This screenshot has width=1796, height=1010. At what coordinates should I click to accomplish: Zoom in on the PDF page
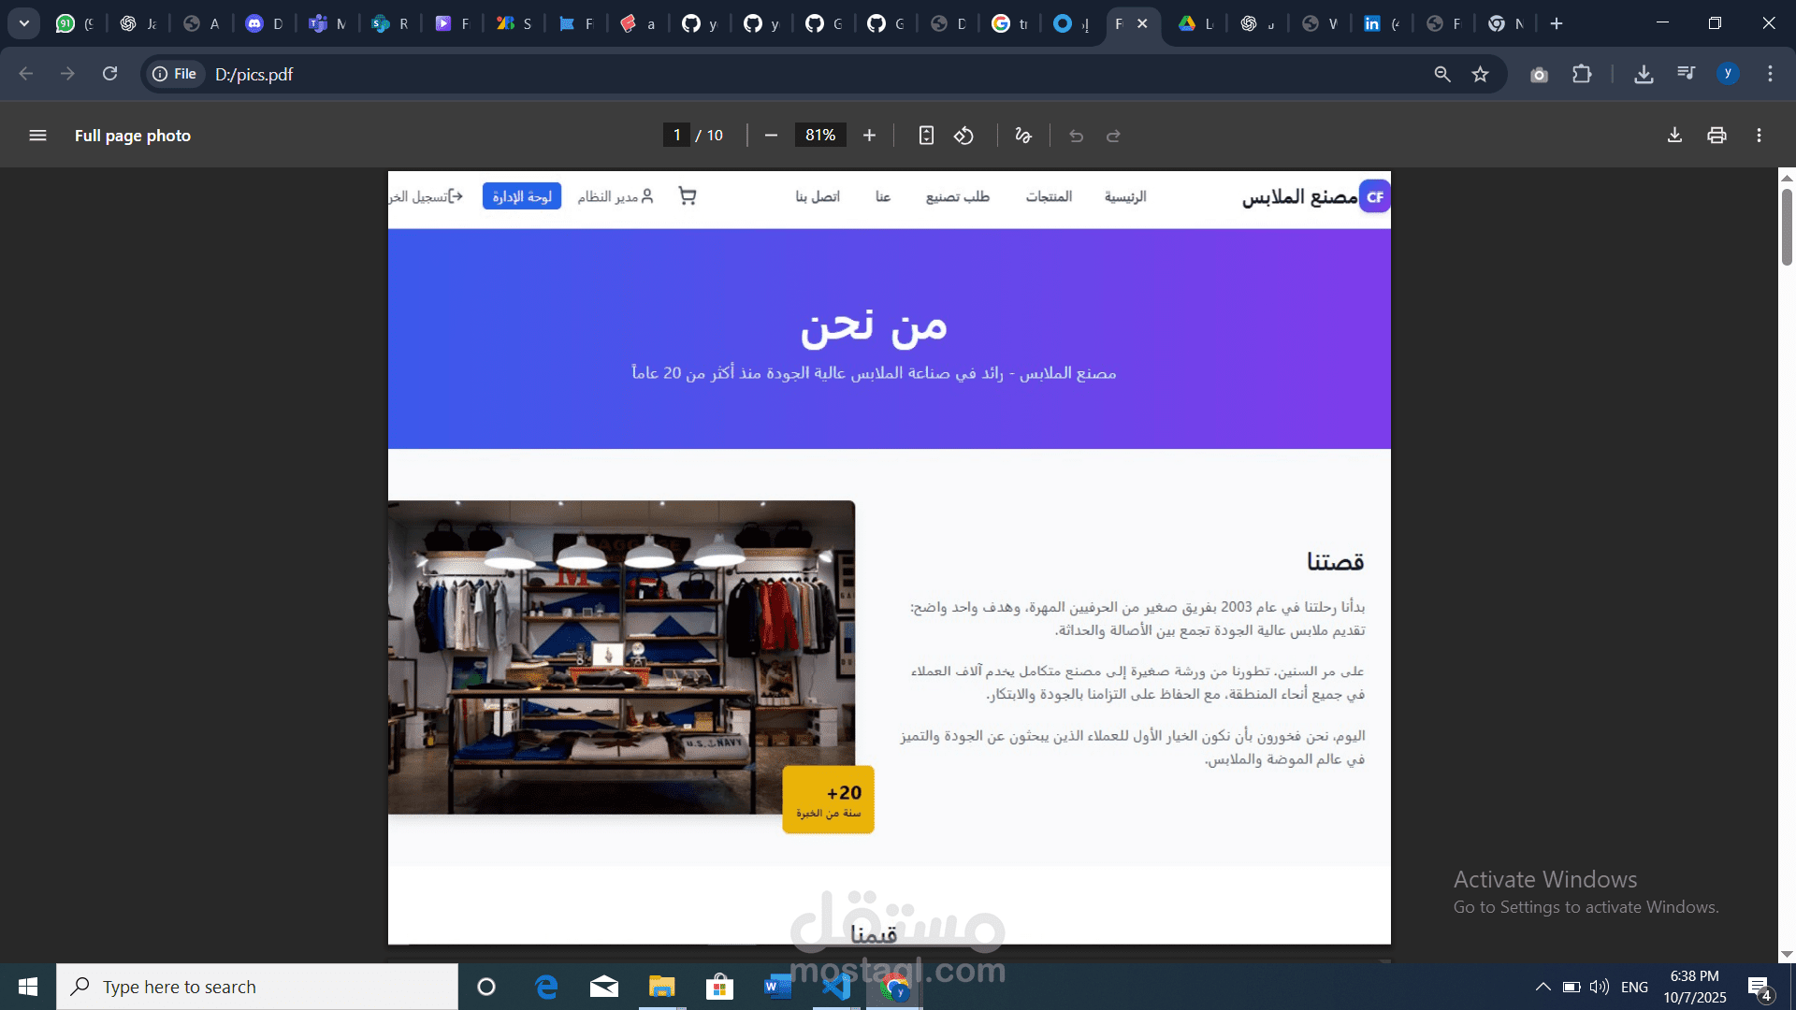(868, 135)
